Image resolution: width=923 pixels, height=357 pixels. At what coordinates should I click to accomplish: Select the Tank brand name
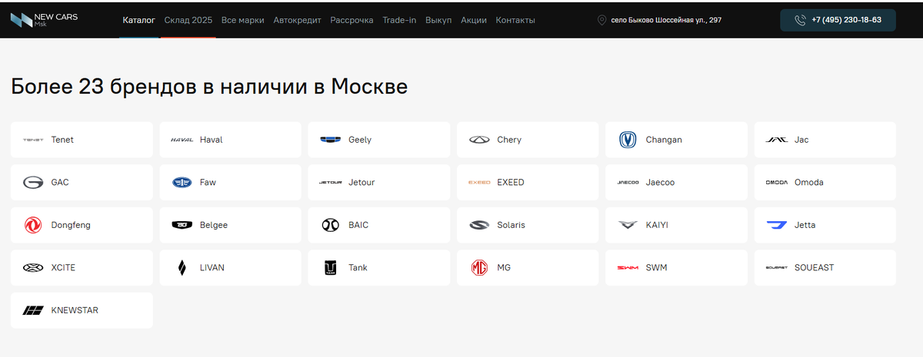[358, 268]
